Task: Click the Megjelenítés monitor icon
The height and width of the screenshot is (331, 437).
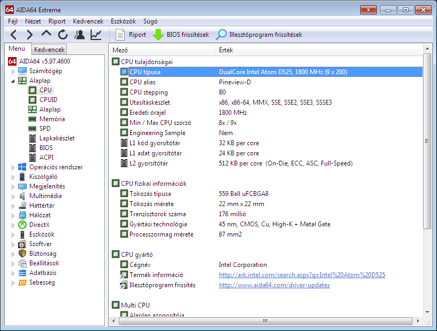Action: point(22,186)
